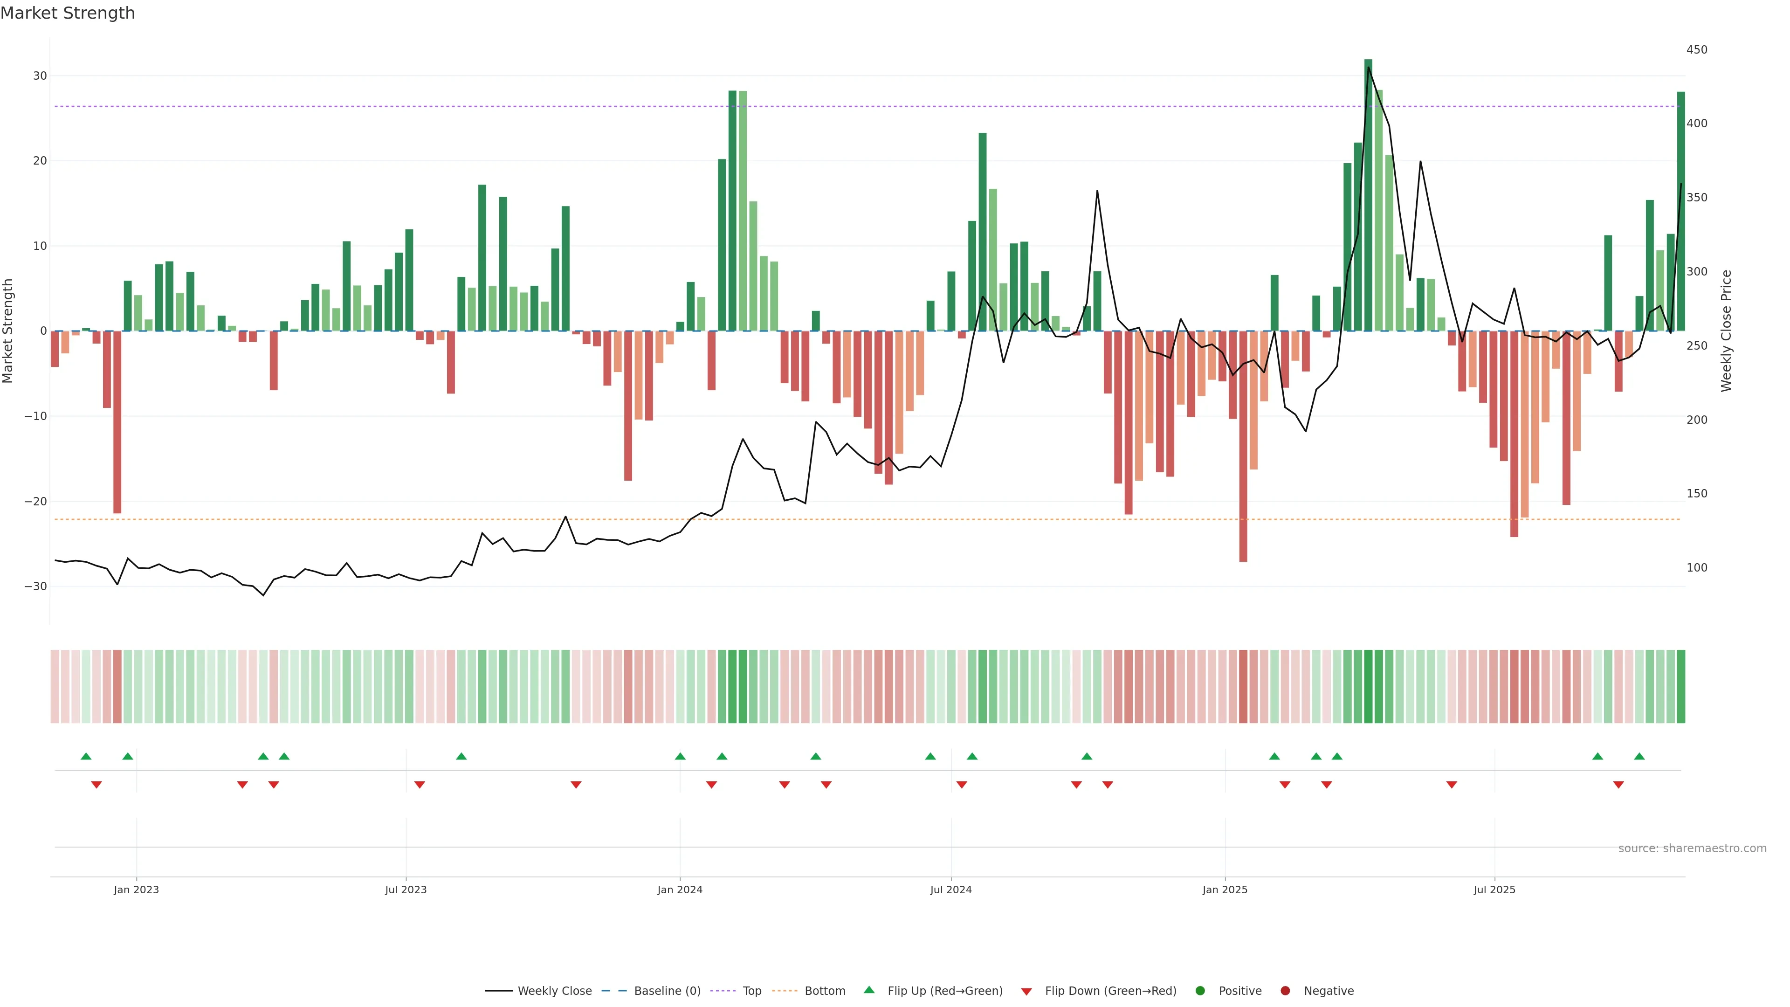Click the Negative red dot legend icon
The width and height of the screenshot is (1790, 1007).
(1285, 991)
